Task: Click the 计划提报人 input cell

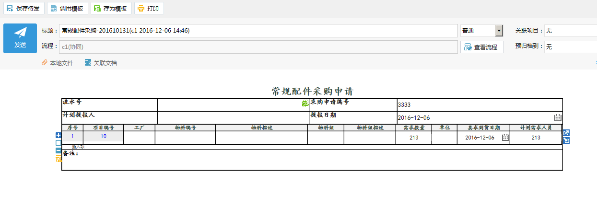Action: [233, 118]
